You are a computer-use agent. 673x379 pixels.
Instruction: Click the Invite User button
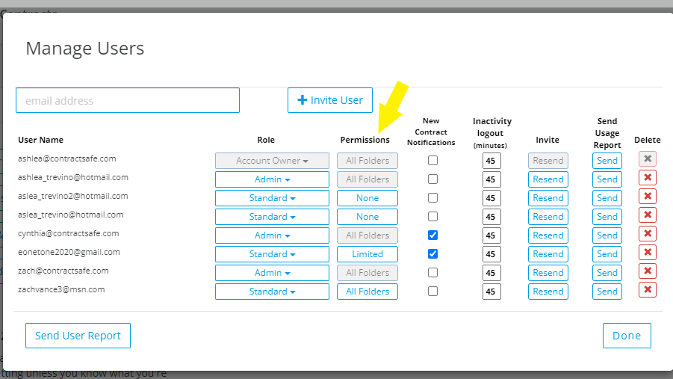[x=329, y=100]
